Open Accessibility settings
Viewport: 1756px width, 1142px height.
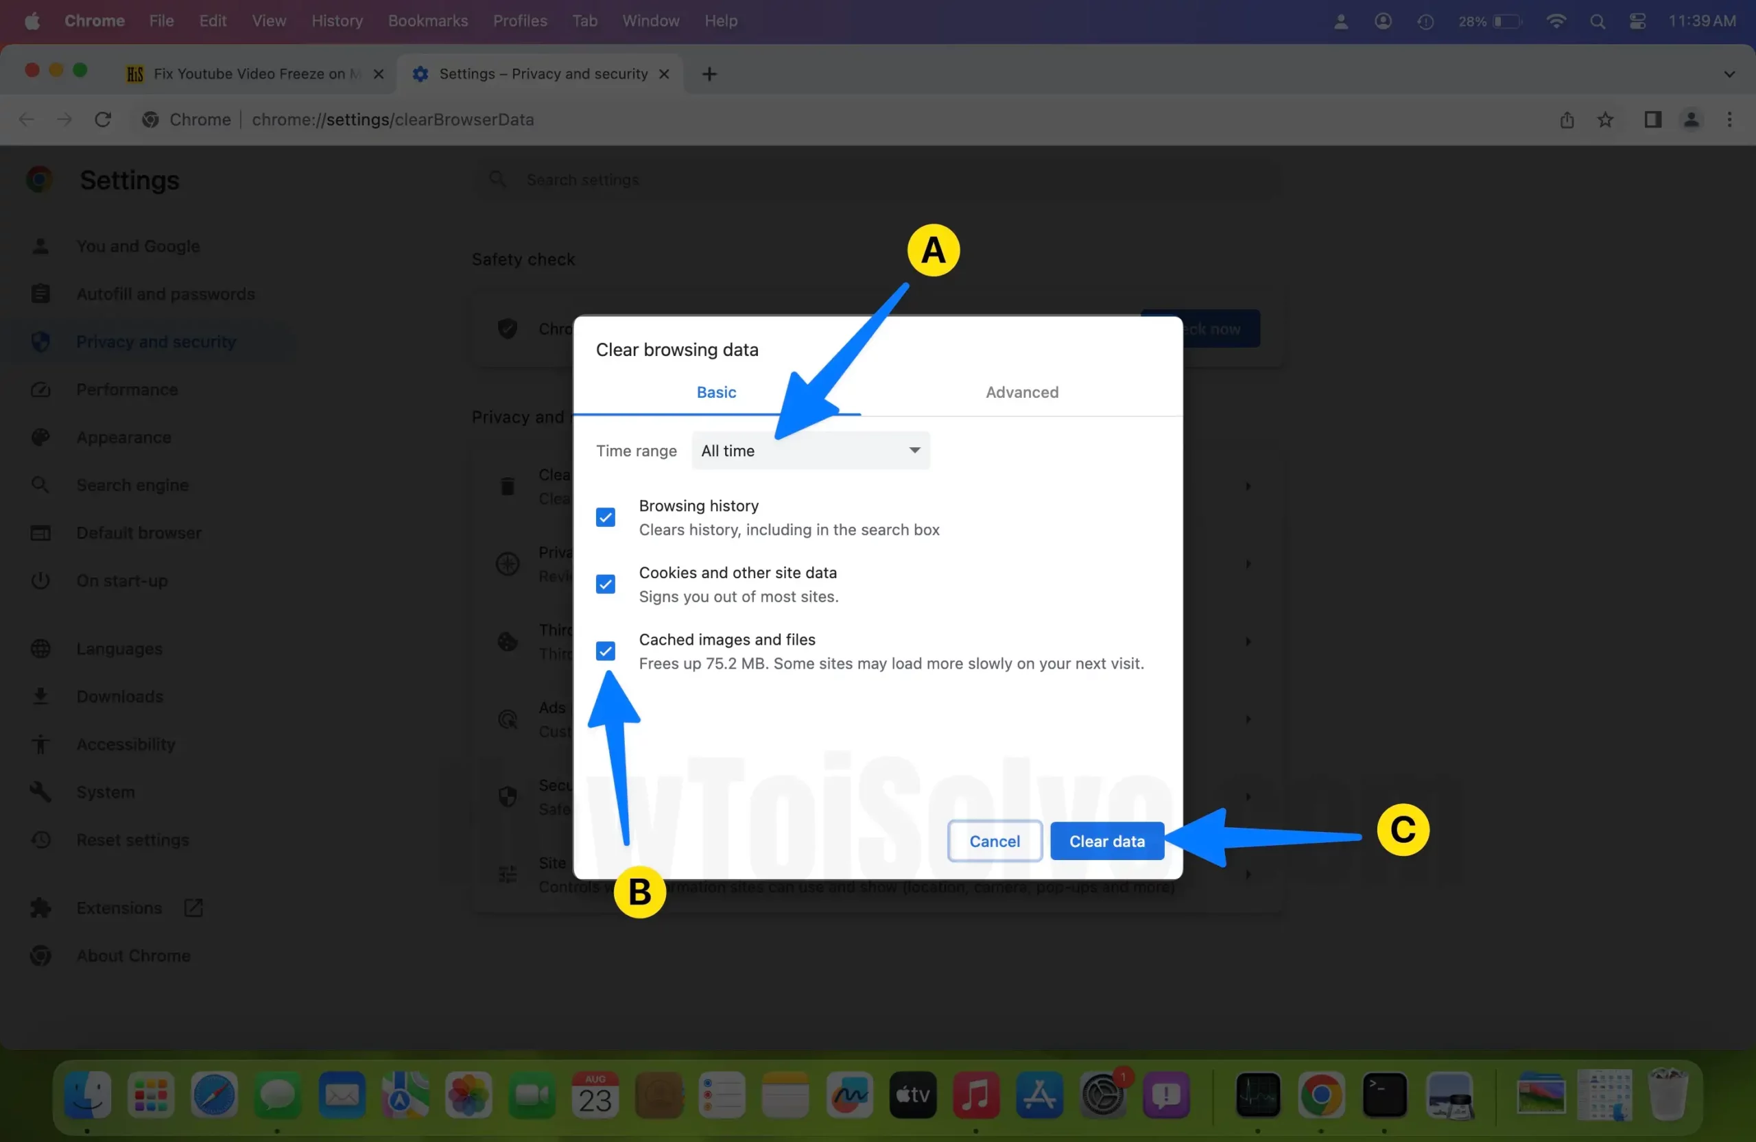[126, 744]
